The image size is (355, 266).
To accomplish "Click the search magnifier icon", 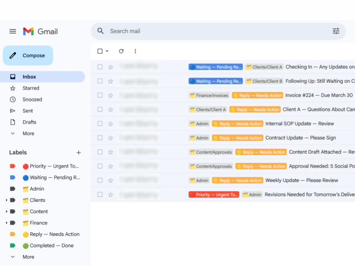I will tap(100, 31).
